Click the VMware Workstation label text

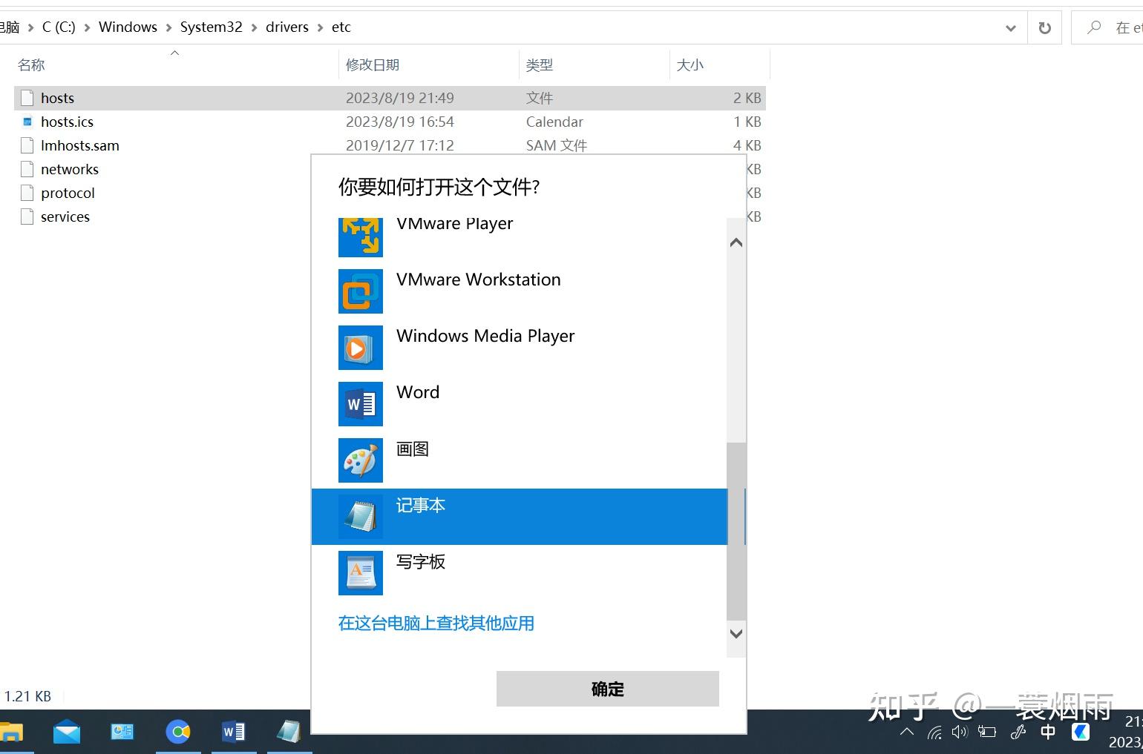[x=479, y=280]
